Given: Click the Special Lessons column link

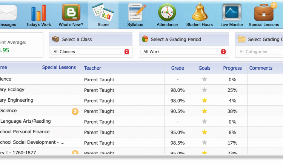Looking at the screenshot, I should tap(59, 68).
